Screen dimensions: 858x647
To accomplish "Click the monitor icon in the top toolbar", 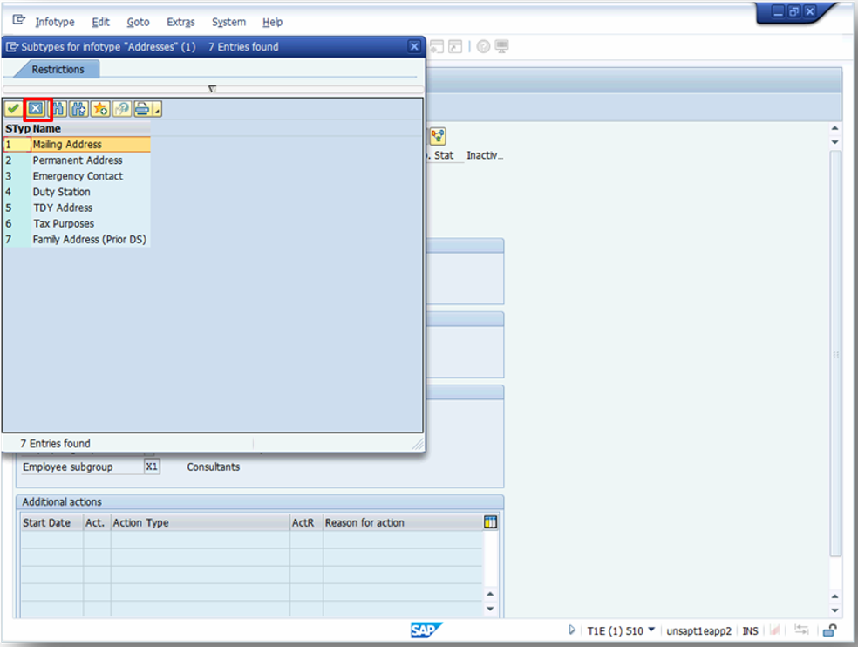I will (500, 46).
